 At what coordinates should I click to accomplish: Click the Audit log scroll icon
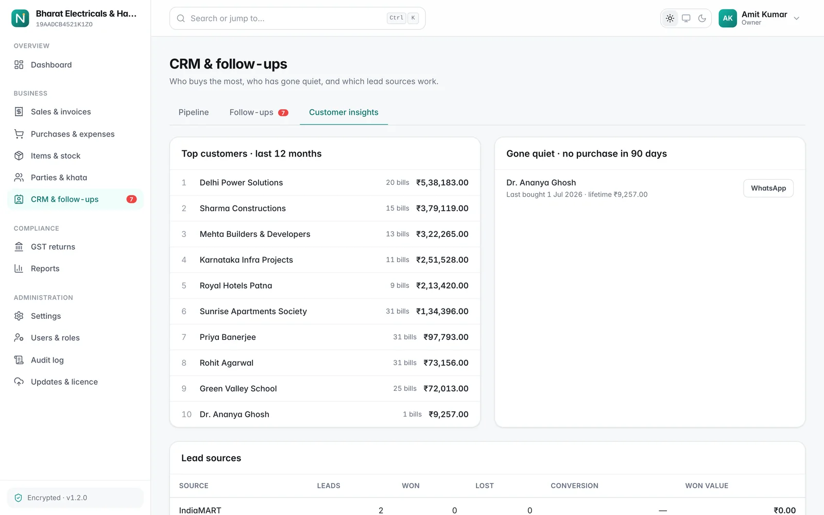[x=19, y=360]
